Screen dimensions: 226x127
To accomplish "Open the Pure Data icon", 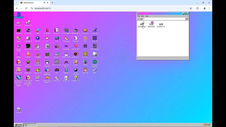I will point(38,47).
